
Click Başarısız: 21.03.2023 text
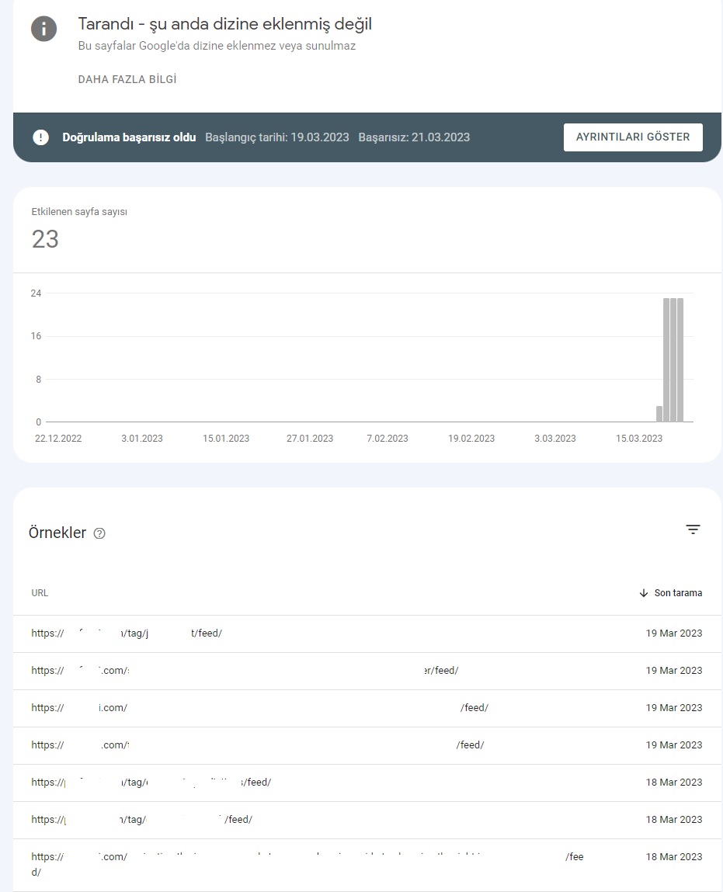coord(414,137)
